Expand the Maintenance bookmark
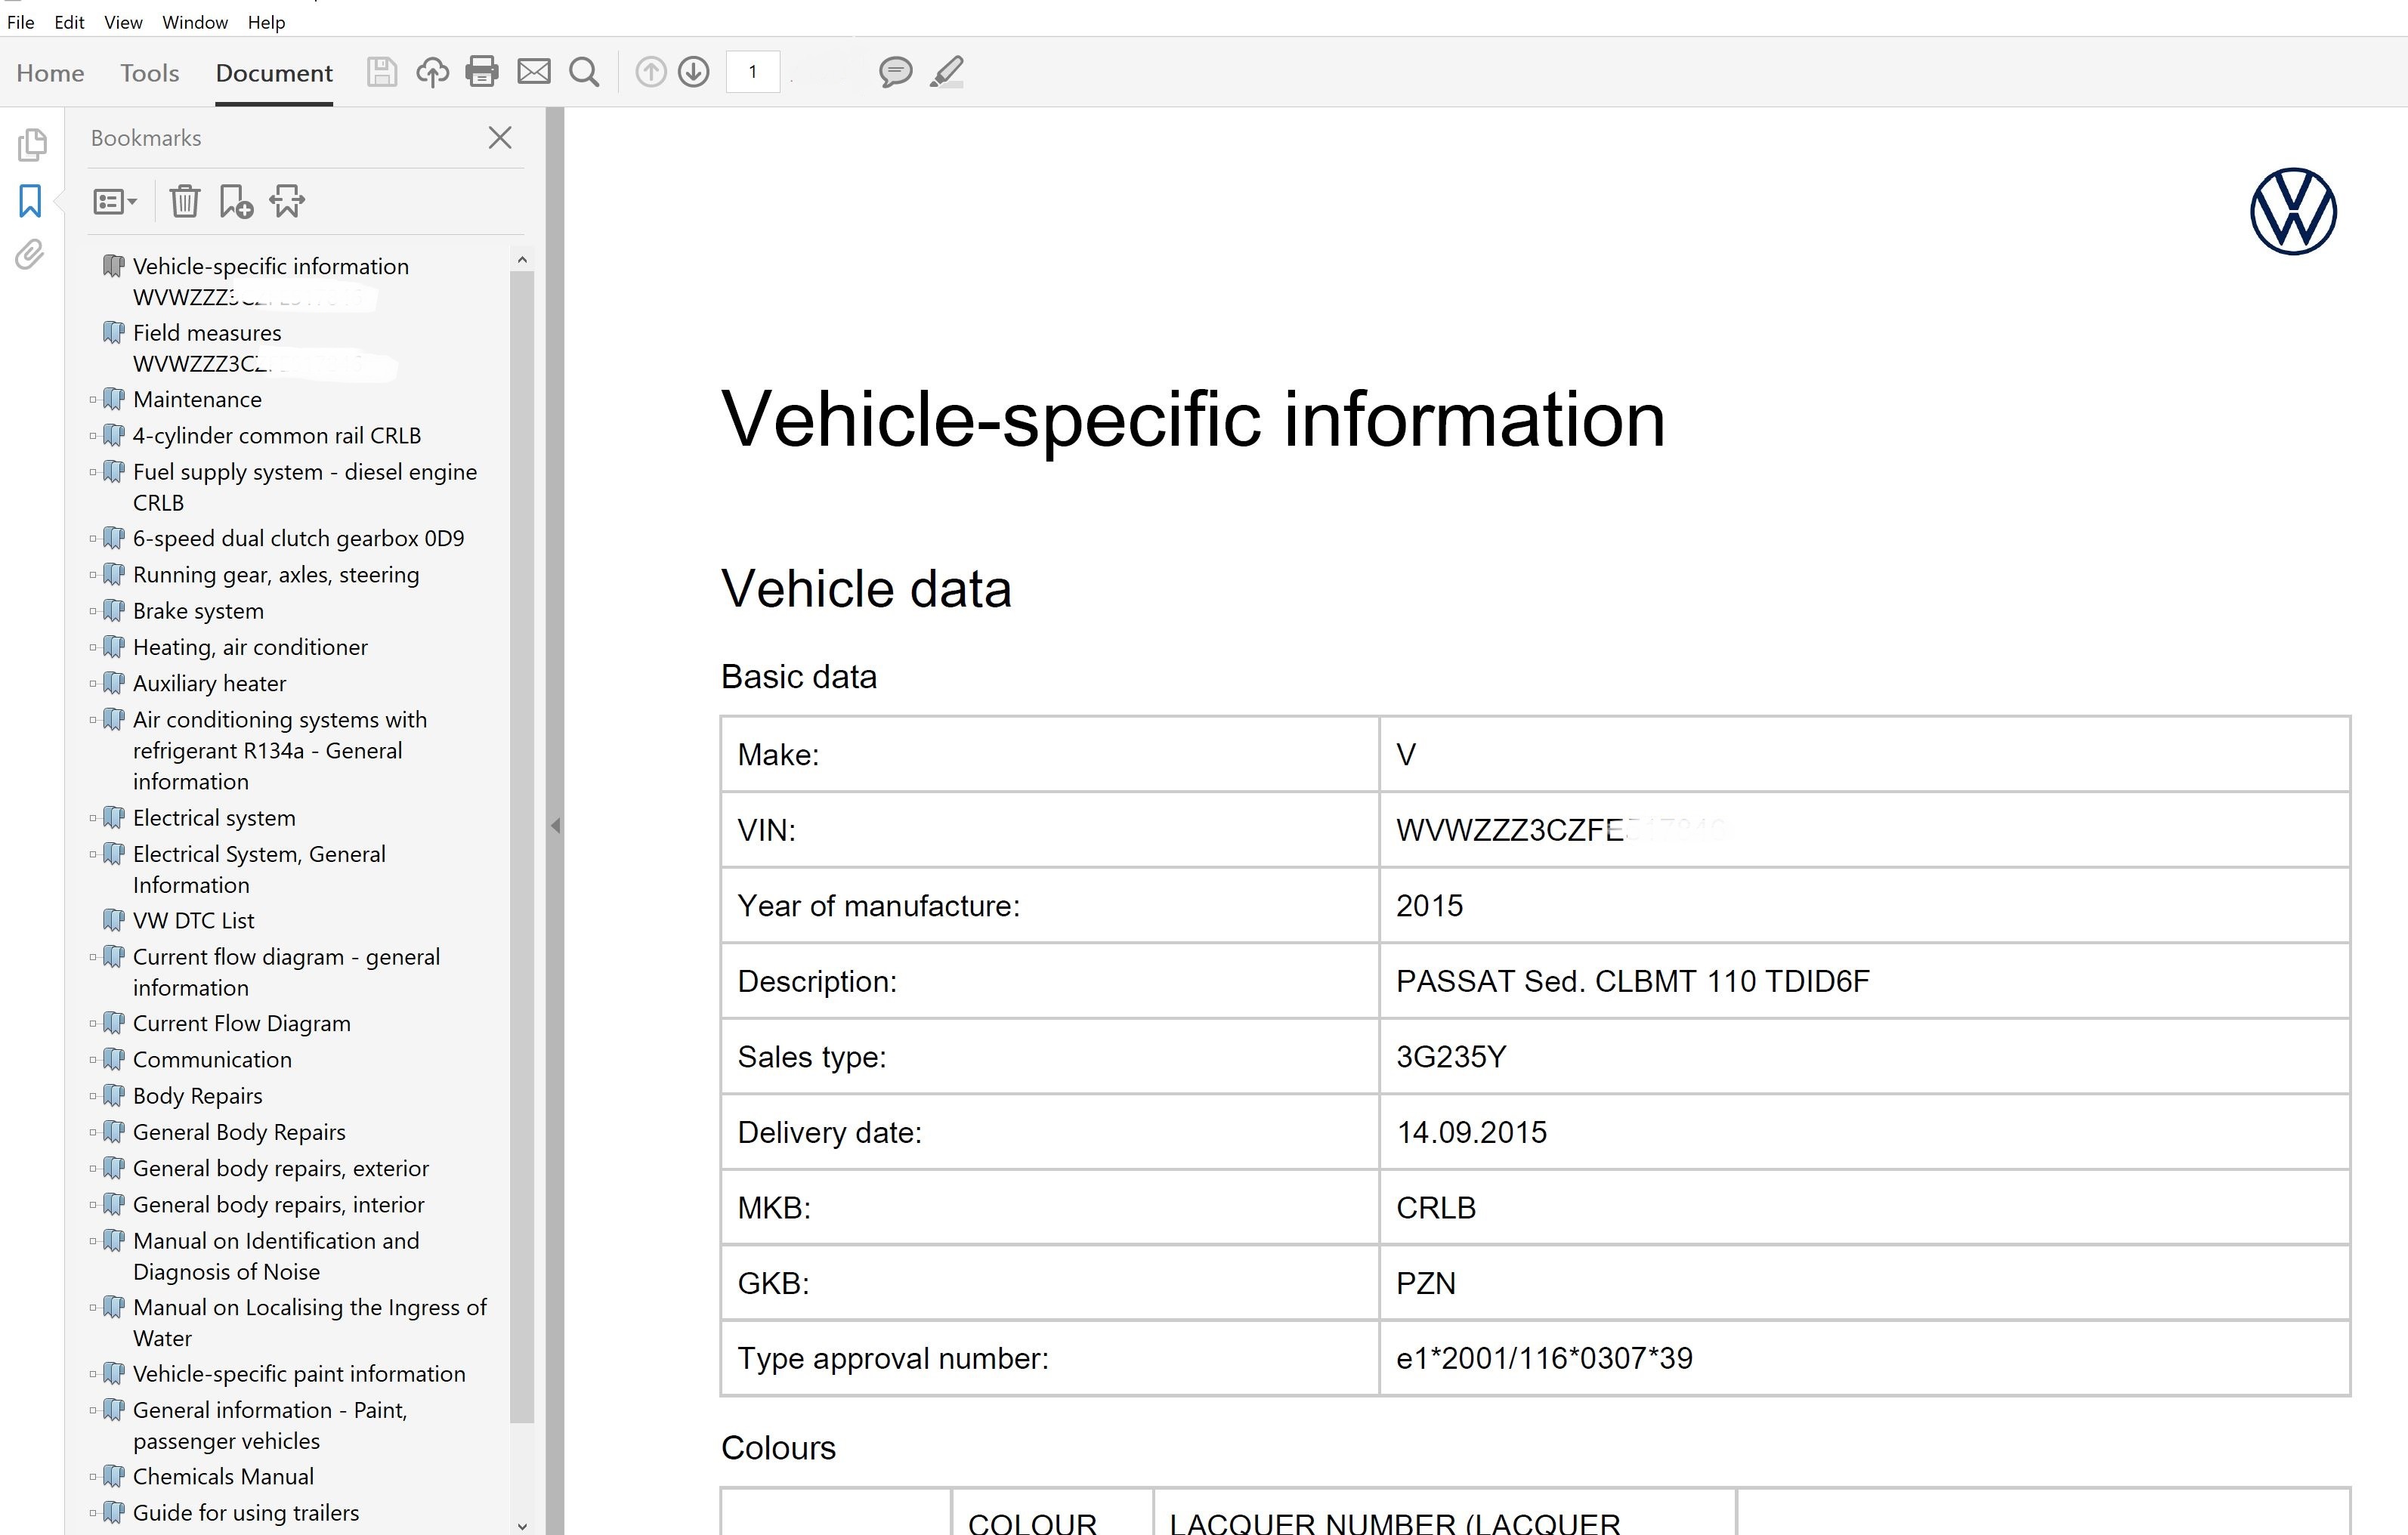The height and width of the screenshot is (1535, 2408). (x=93, y=400)
